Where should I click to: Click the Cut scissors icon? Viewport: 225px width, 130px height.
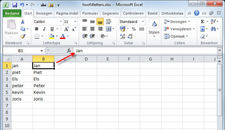[23, 22]
